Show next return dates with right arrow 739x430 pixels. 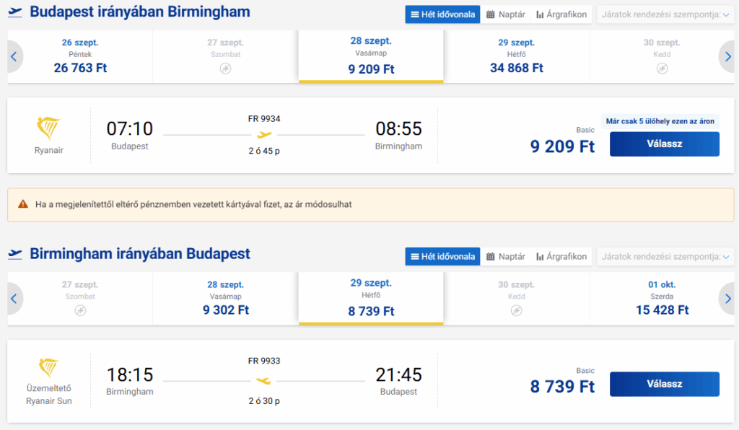point(727,299)
